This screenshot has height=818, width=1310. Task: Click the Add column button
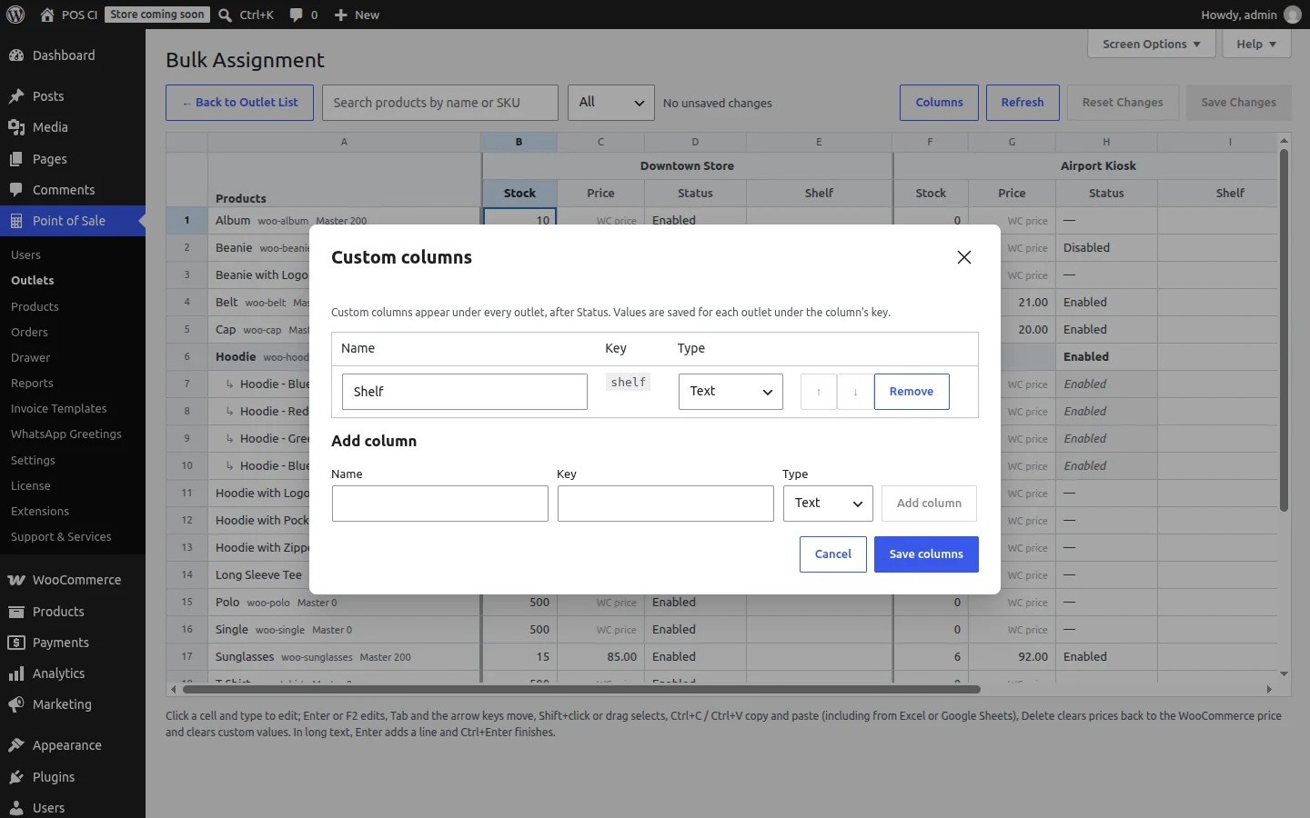pos(929,504)
